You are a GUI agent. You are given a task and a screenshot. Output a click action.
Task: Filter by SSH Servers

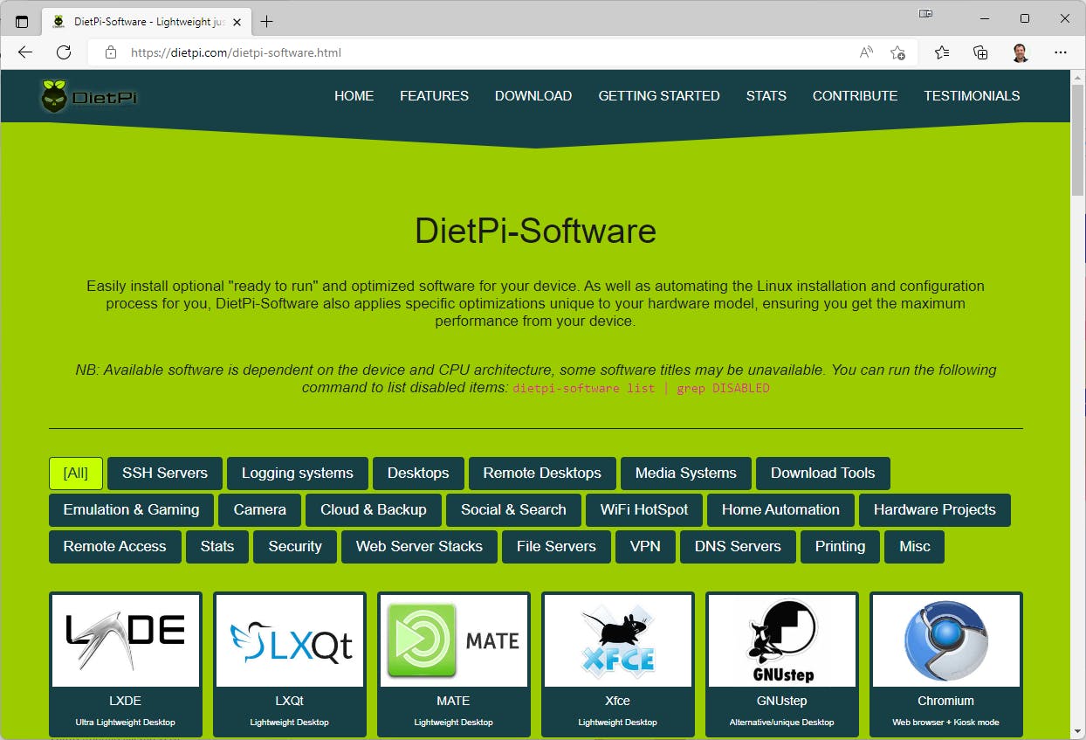tap(165, 474)
